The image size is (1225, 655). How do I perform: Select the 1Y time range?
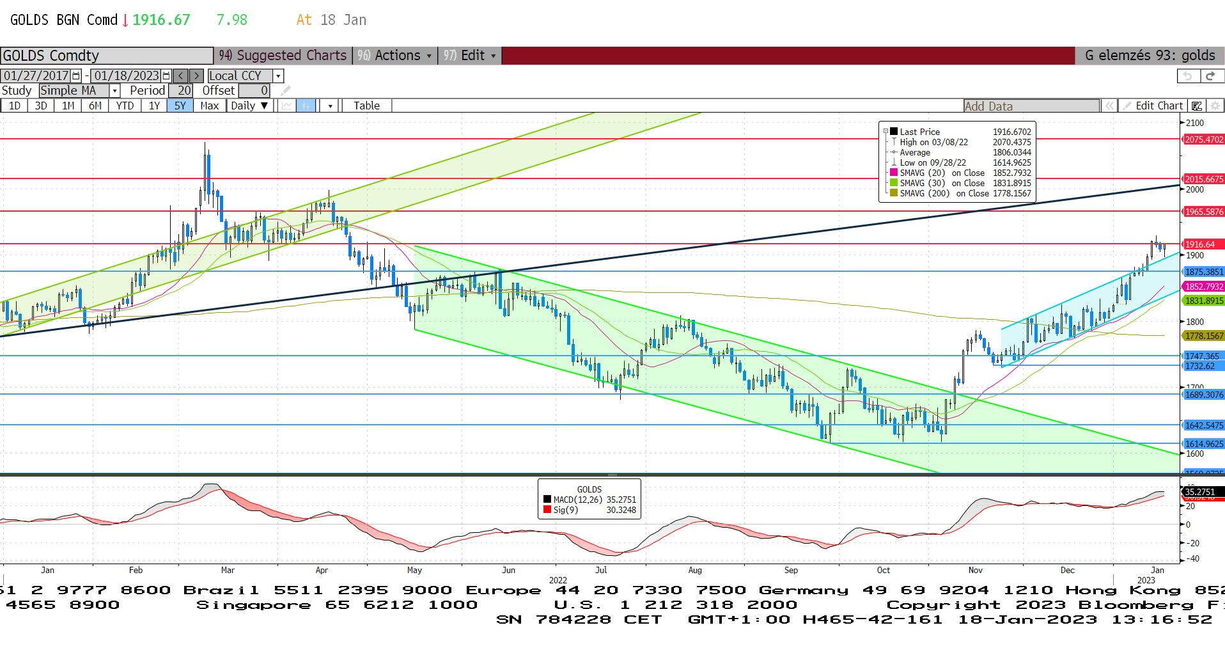(154, 106)
